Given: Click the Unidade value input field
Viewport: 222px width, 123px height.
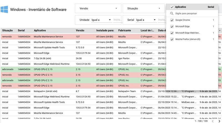Looking at the screenshot, I should (x=117, y=20).
